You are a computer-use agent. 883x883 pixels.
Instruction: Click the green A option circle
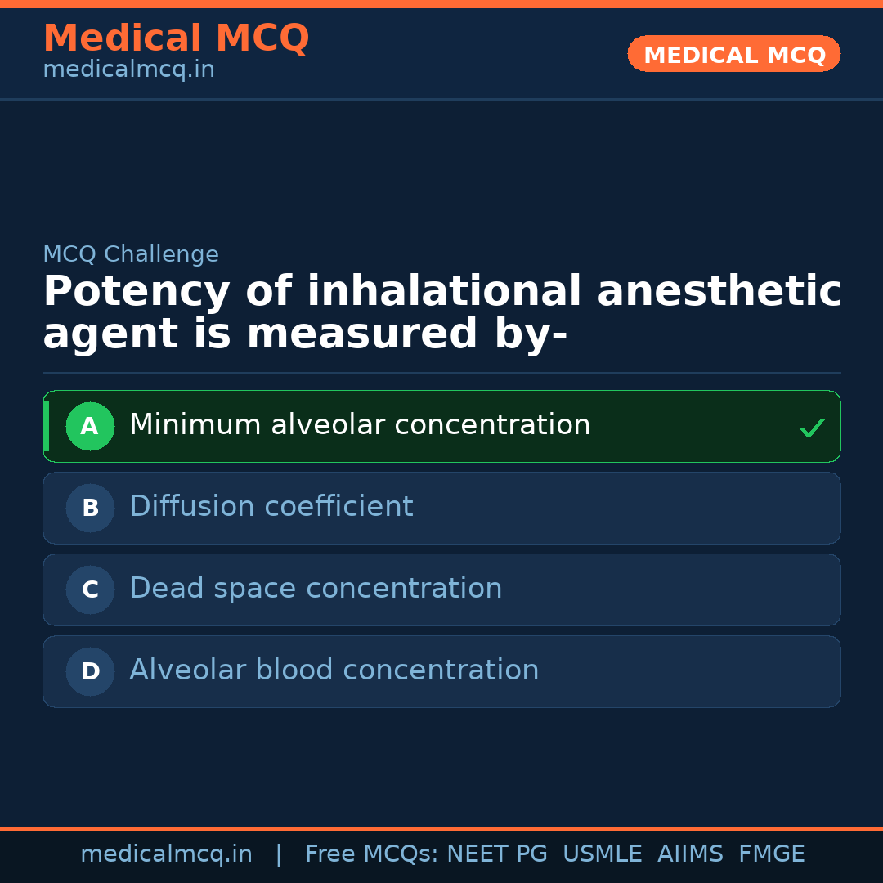pyautogui.click(x=90, y=426)
